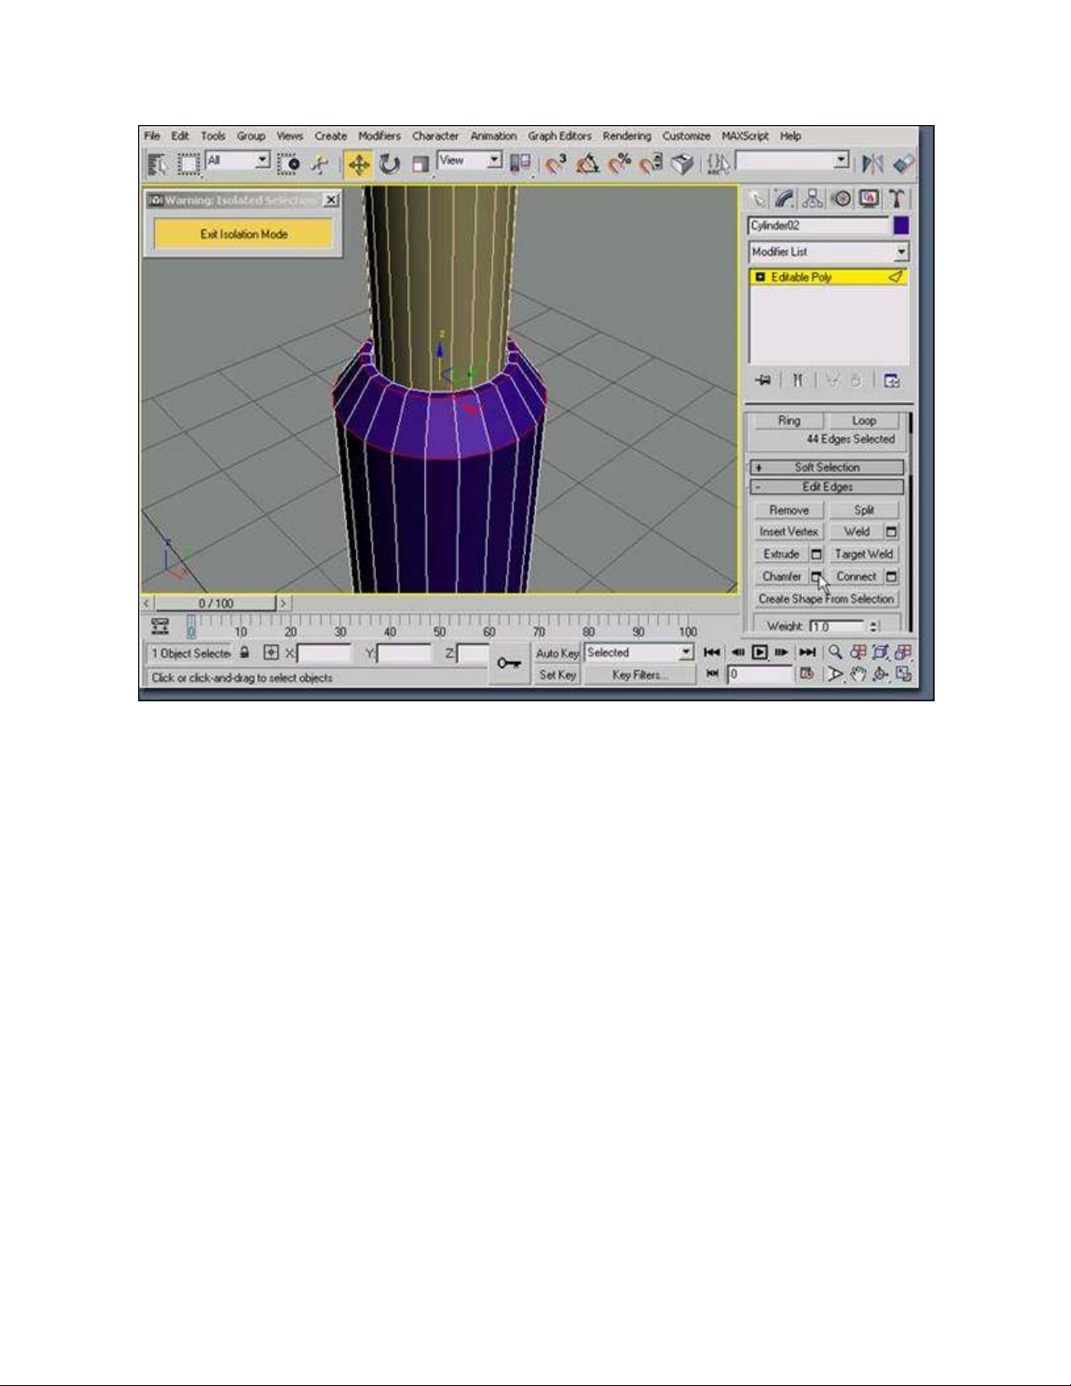This screenshot has width=1071, height=1386.
Task: Toggle absolute transform type-in mode
Action: point(271,653)
